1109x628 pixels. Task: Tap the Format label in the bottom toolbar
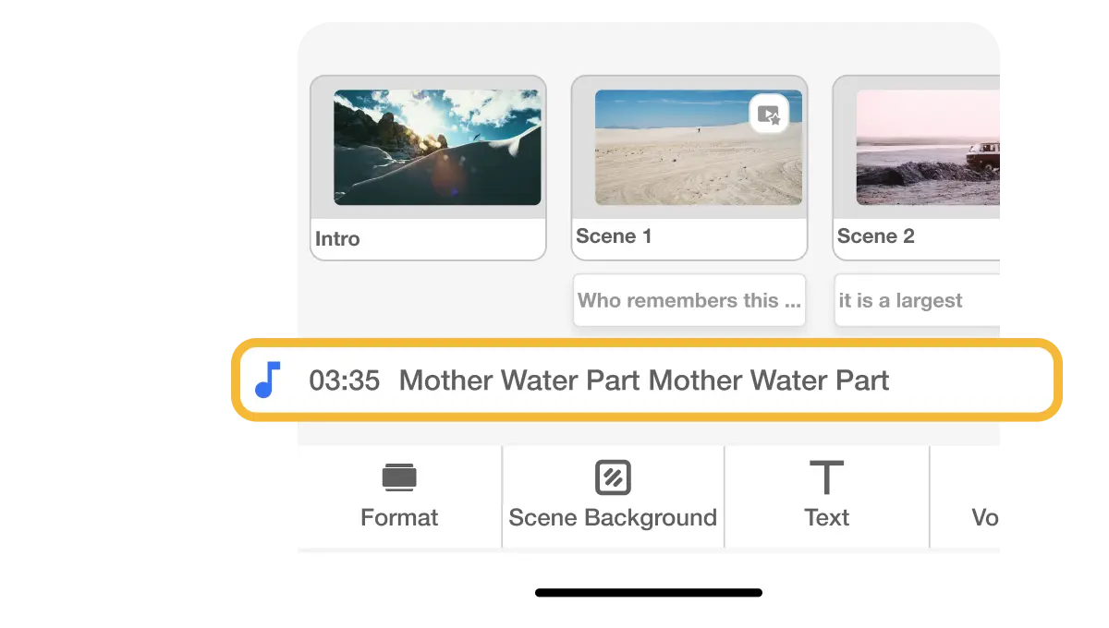tap(399, 518)
